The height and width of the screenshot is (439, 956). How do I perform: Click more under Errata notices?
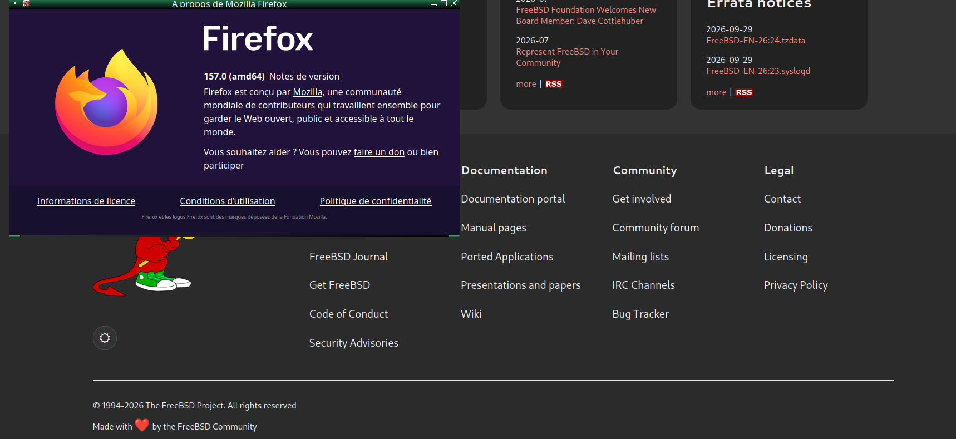(716, 92)
